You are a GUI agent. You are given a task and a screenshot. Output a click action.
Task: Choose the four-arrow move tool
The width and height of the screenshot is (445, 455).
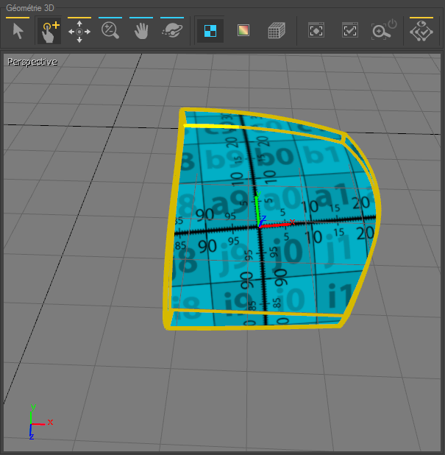[79, 31]
